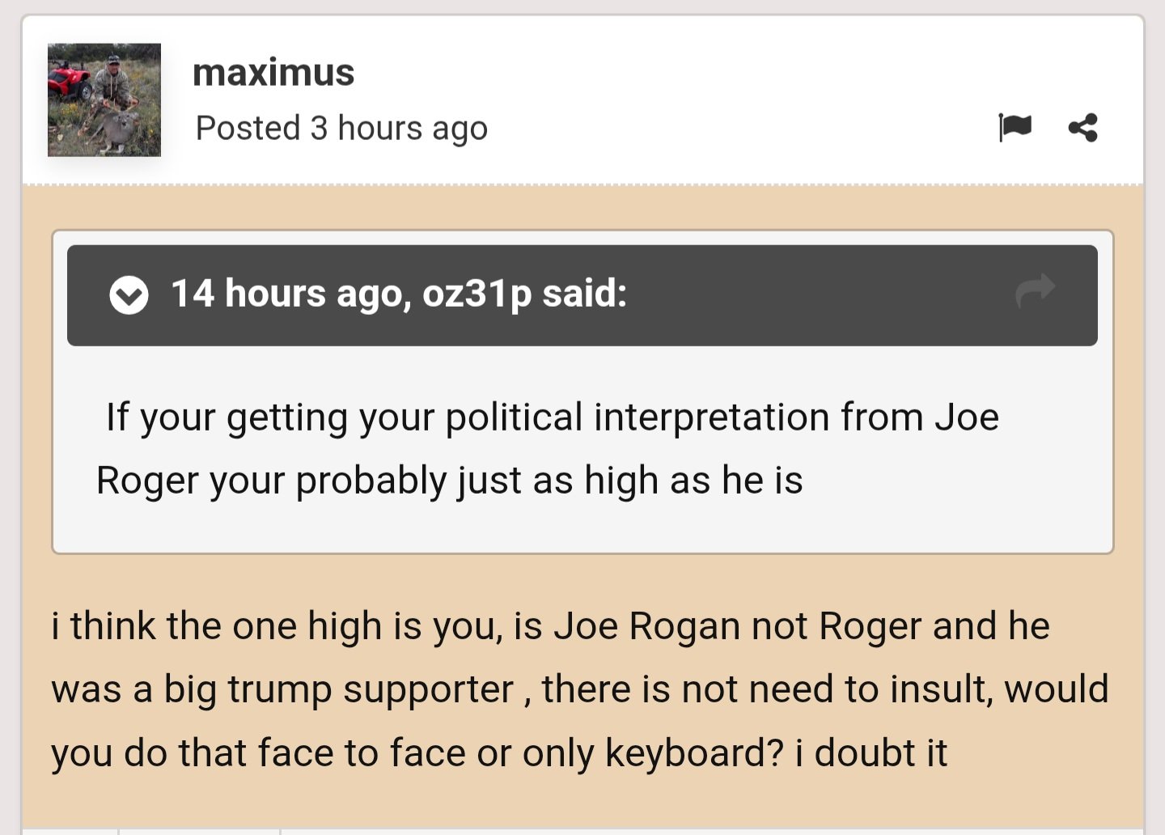The height and width of the screenshot is (835, 1165).
Task: Click "Roger" in the quoted message
Action: pos(147,481)
